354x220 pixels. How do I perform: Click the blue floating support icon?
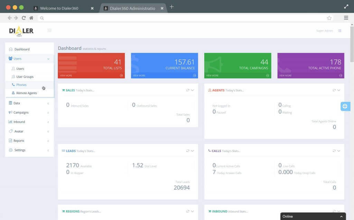click(345, 106)
